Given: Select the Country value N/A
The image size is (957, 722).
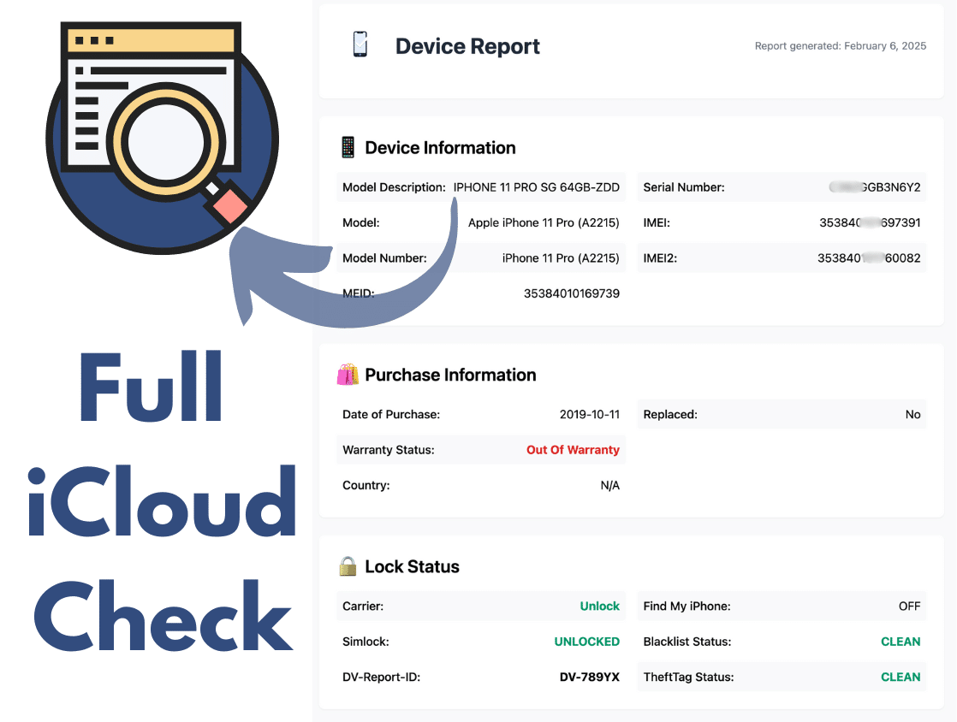Looking at the screenshot, I should tap(609, 485).
